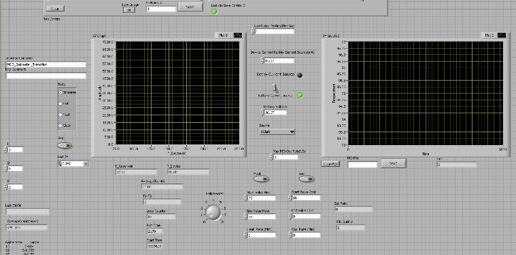Click the Keithley Current Source dark LED

(300, 75)
